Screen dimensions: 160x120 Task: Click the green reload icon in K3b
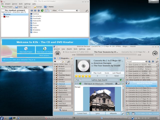click(x=42, y=11)
